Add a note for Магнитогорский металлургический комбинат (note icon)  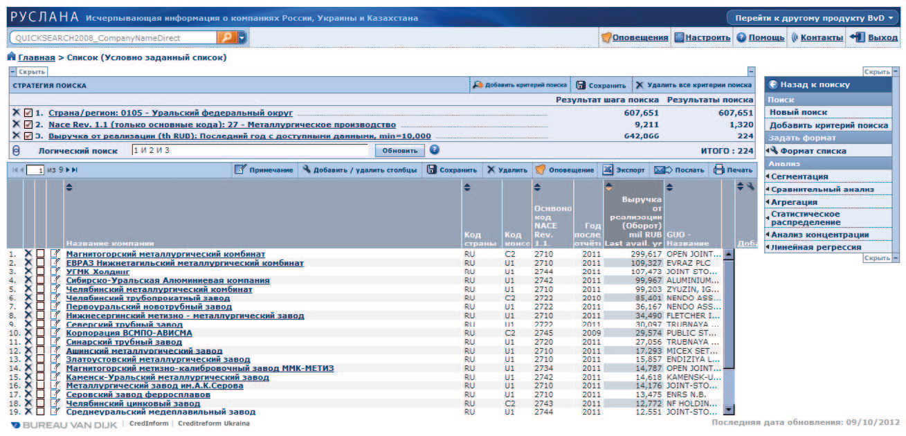pos(55,254)
